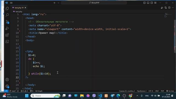Screen dimensions: 176x99
Task: Split the editor to the right
Action: (169, 8)
